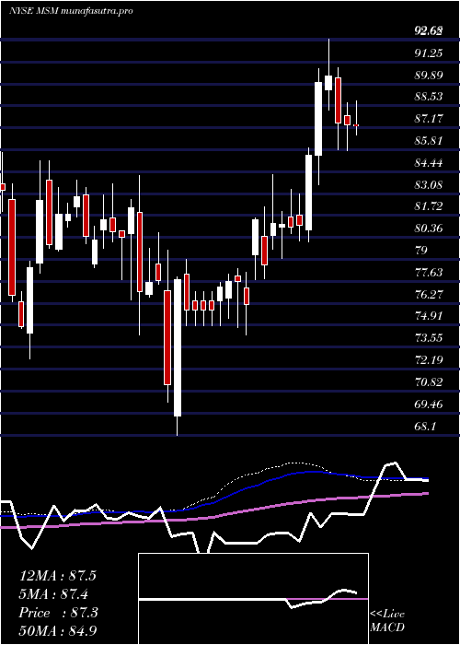Select the 81.72 price axis label

click(x=429, y=206)
